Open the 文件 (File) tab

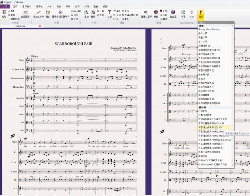(x=5, y=6)
